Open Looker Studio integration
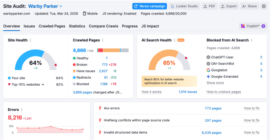This screenshot has width=270, height=140. click(184, 6)
